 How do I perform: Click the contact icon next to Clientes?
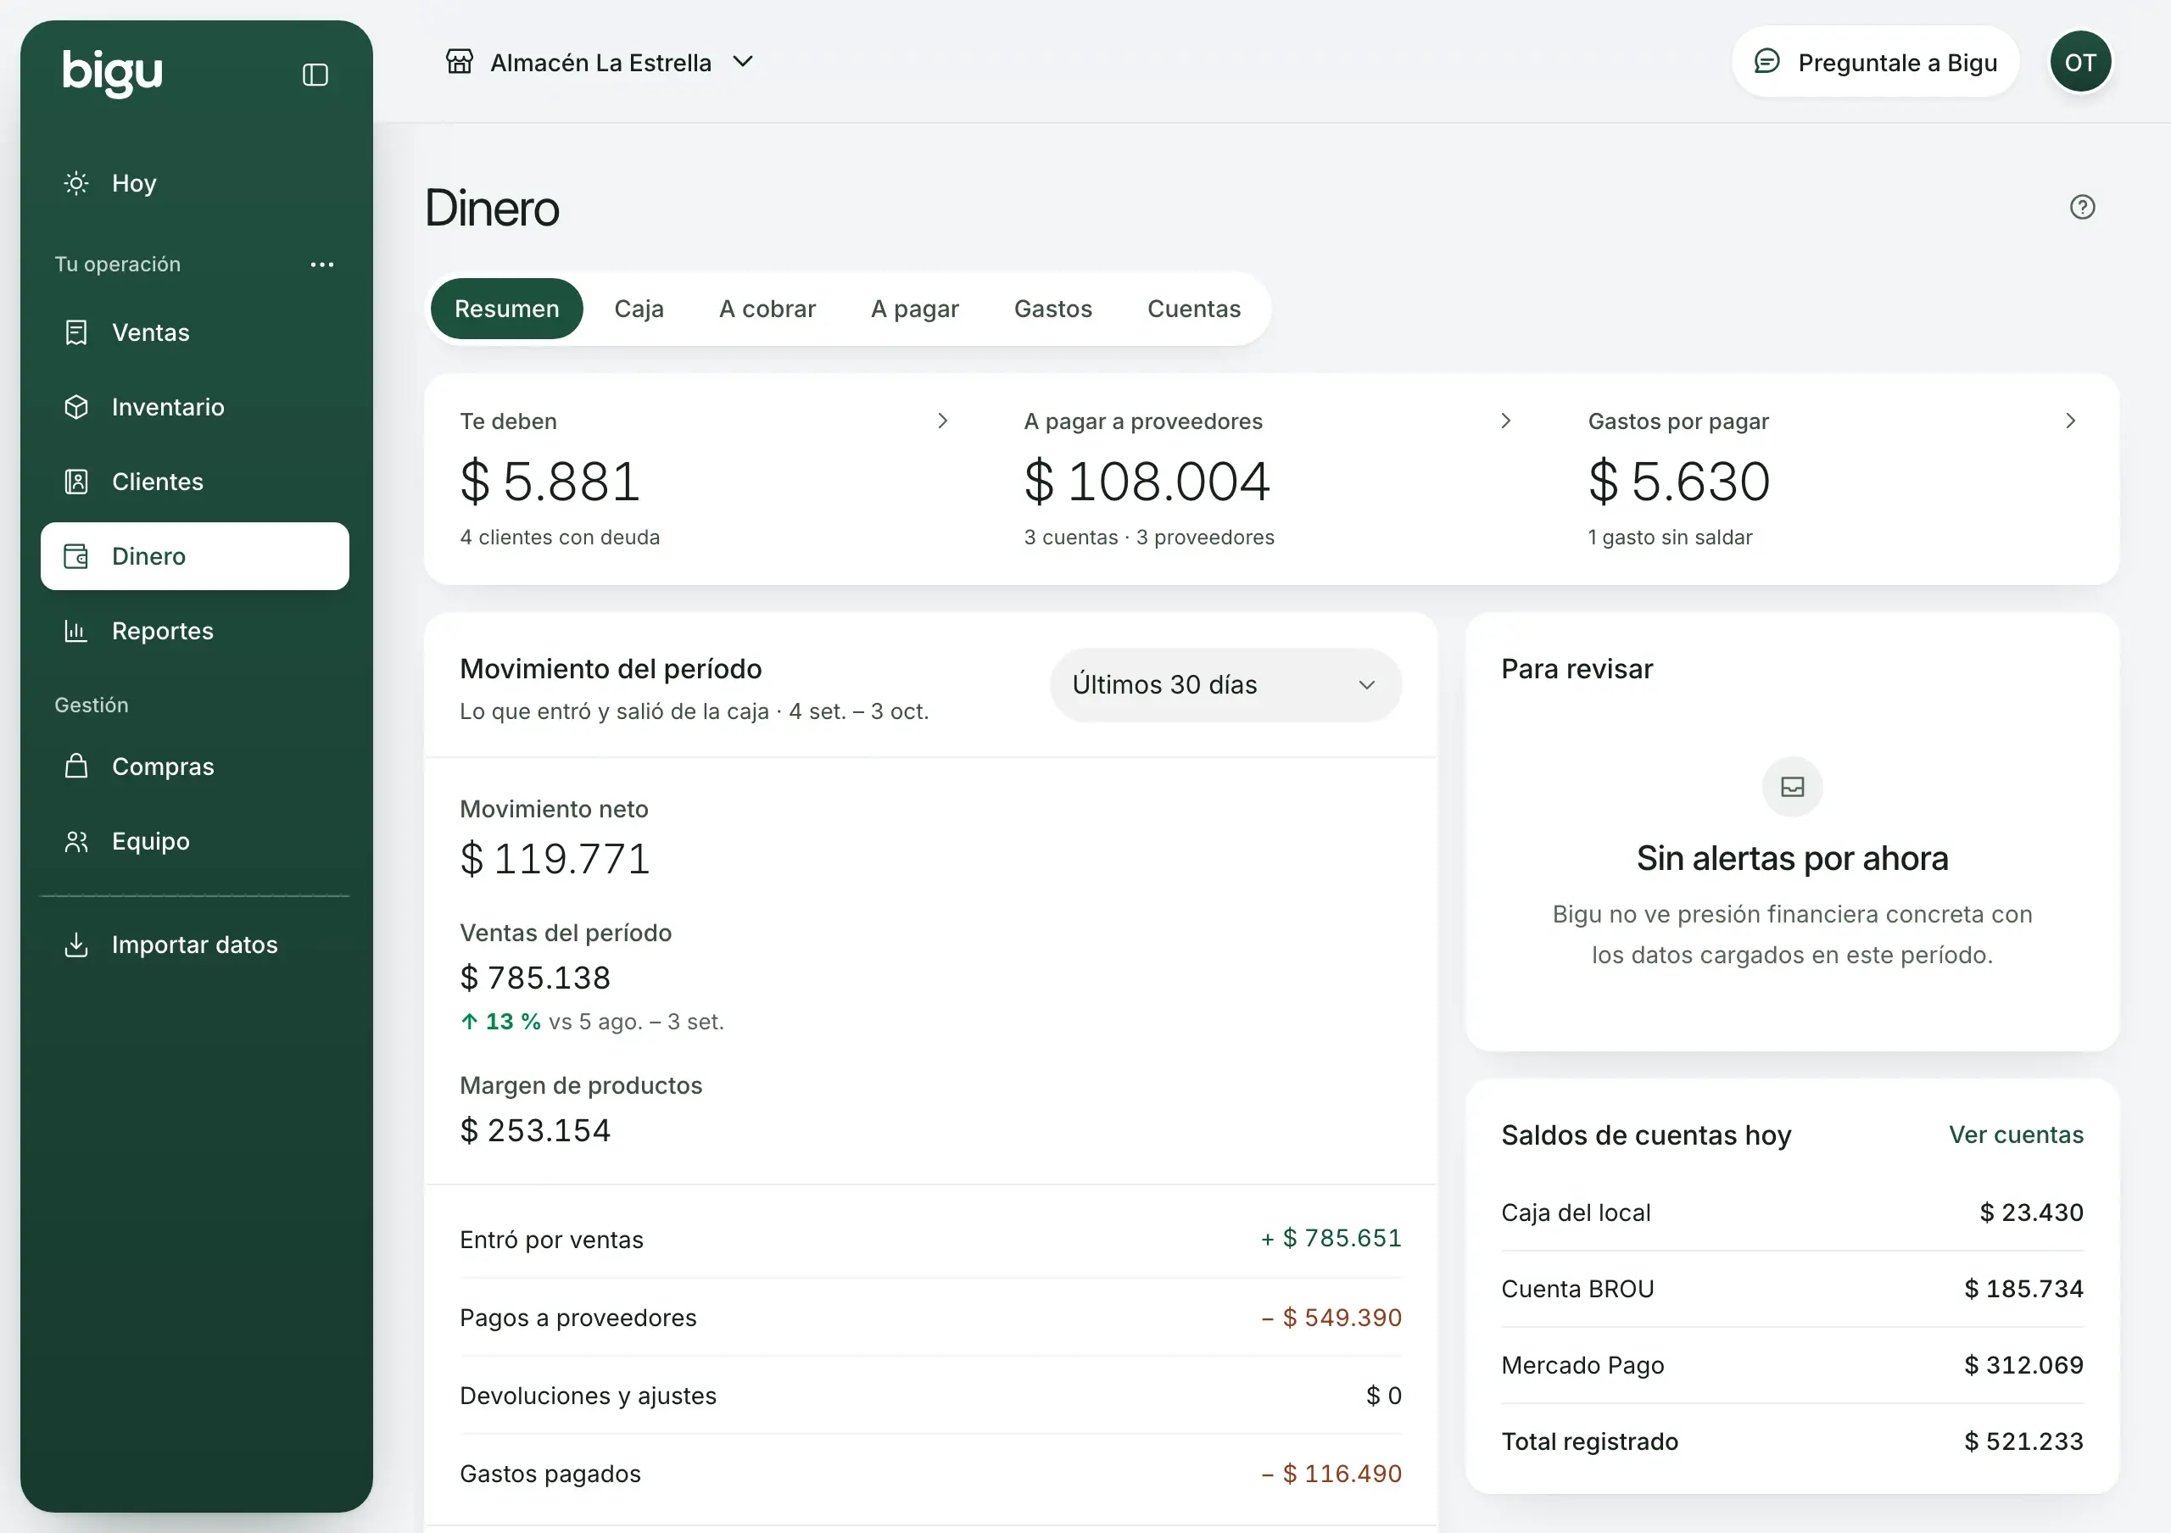76,482
